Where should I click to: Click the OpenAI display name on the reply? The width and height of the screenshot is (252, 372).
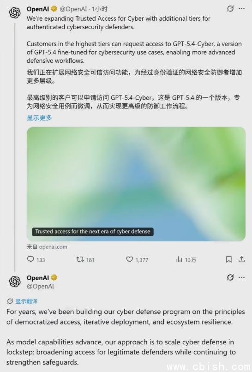tap(38, 278)
